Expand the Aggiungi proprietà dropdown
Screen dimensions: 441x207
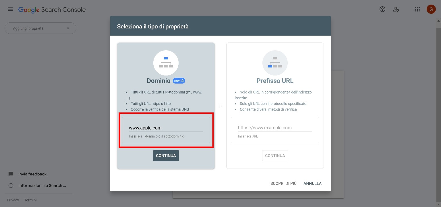point(40,28)
